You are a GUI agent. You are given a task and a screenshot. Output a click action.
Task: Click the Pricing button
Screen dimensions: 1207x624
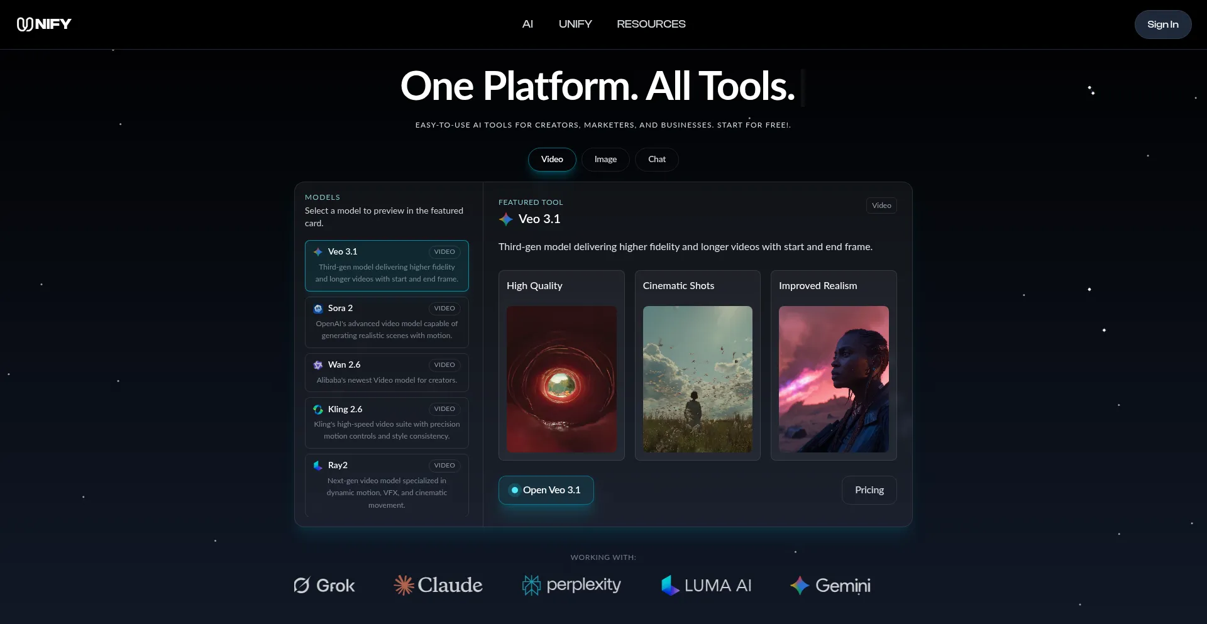pos(869,490)
